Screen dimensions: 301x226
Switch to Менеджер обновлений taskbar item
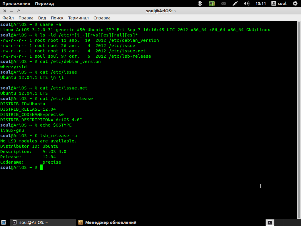coord(107,222)
